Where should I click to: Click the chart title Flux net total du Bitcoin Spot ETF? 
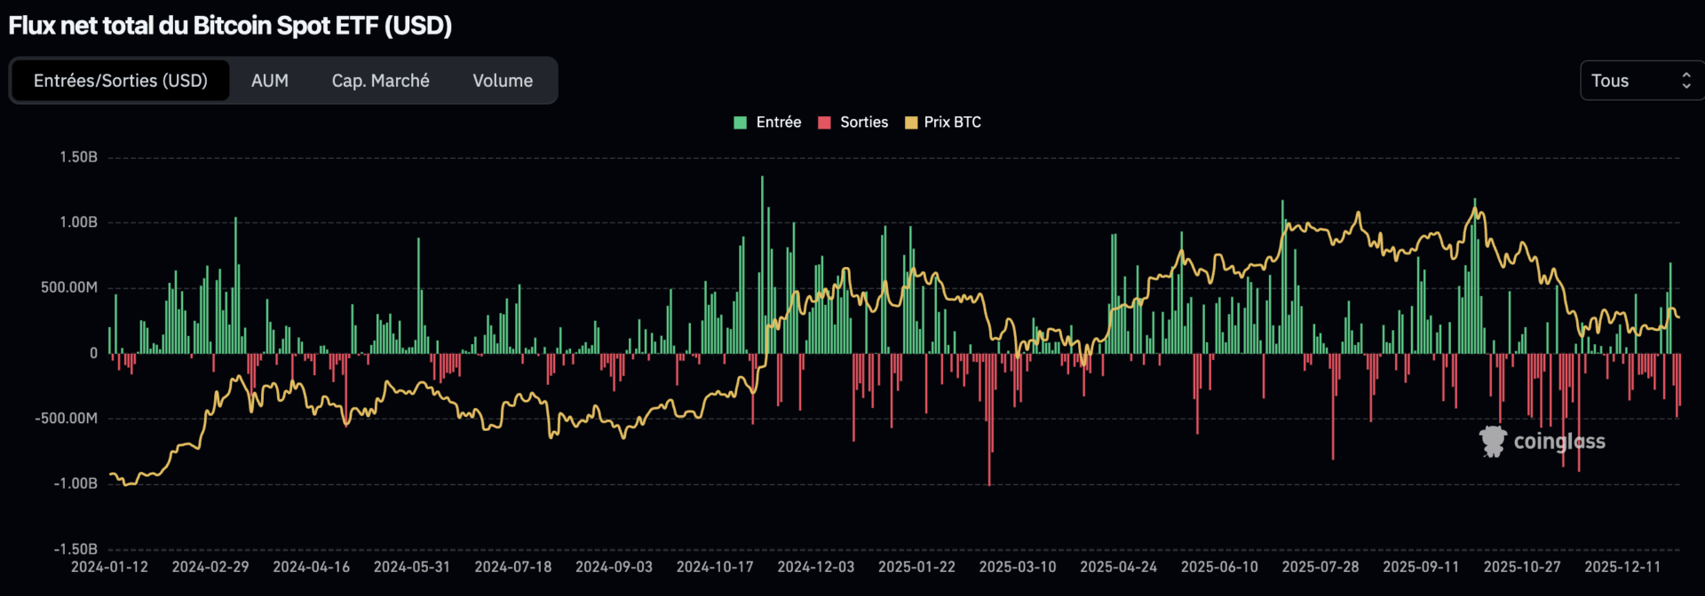230,26
